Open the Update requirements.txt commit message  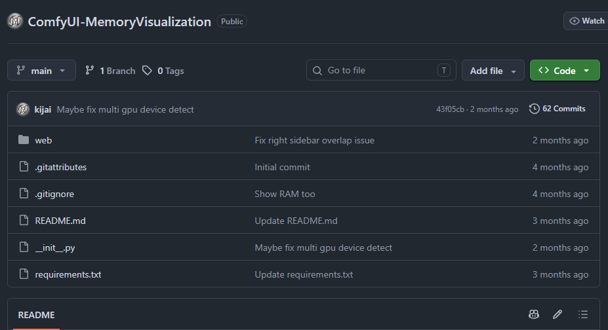[x=304, y=274]
